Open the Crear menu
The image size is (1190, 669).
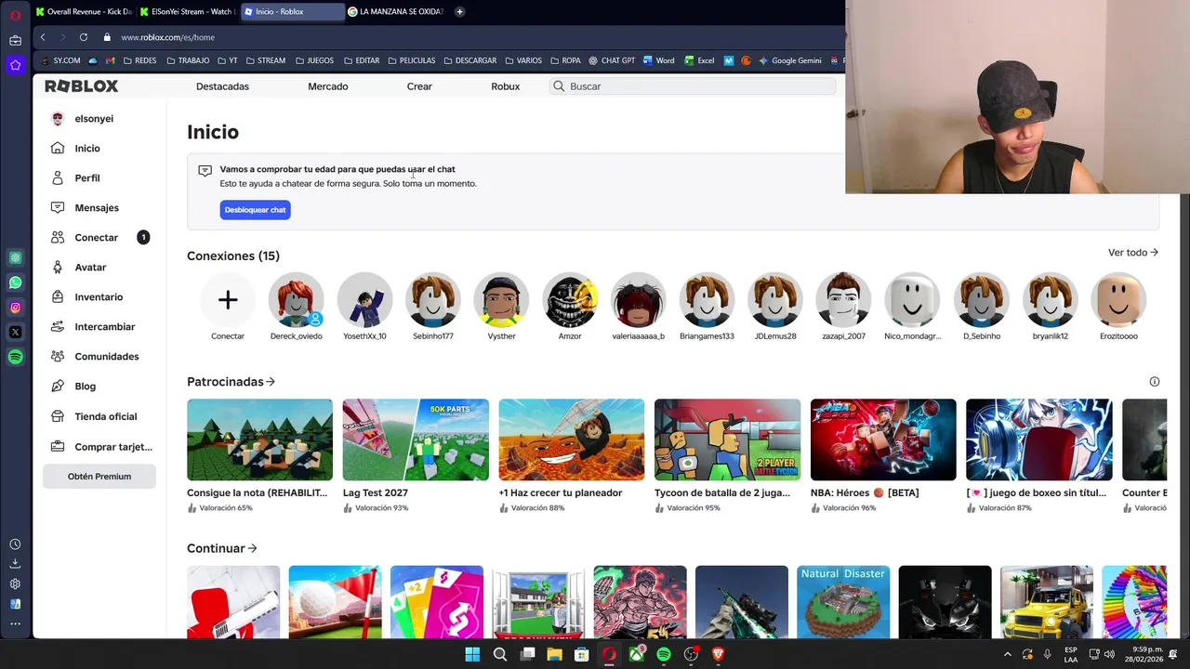(419, 86)
